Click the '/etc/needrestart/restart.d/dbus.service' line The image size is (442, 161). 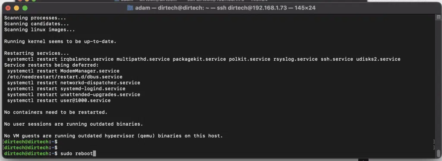click(x=65, y=77)
